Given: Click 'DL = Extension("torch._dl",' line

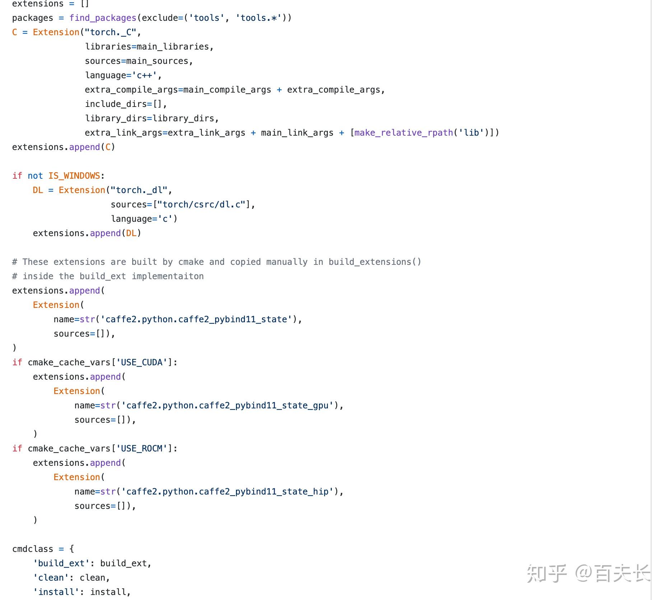Looking at the screenshot, I should 103,190.
